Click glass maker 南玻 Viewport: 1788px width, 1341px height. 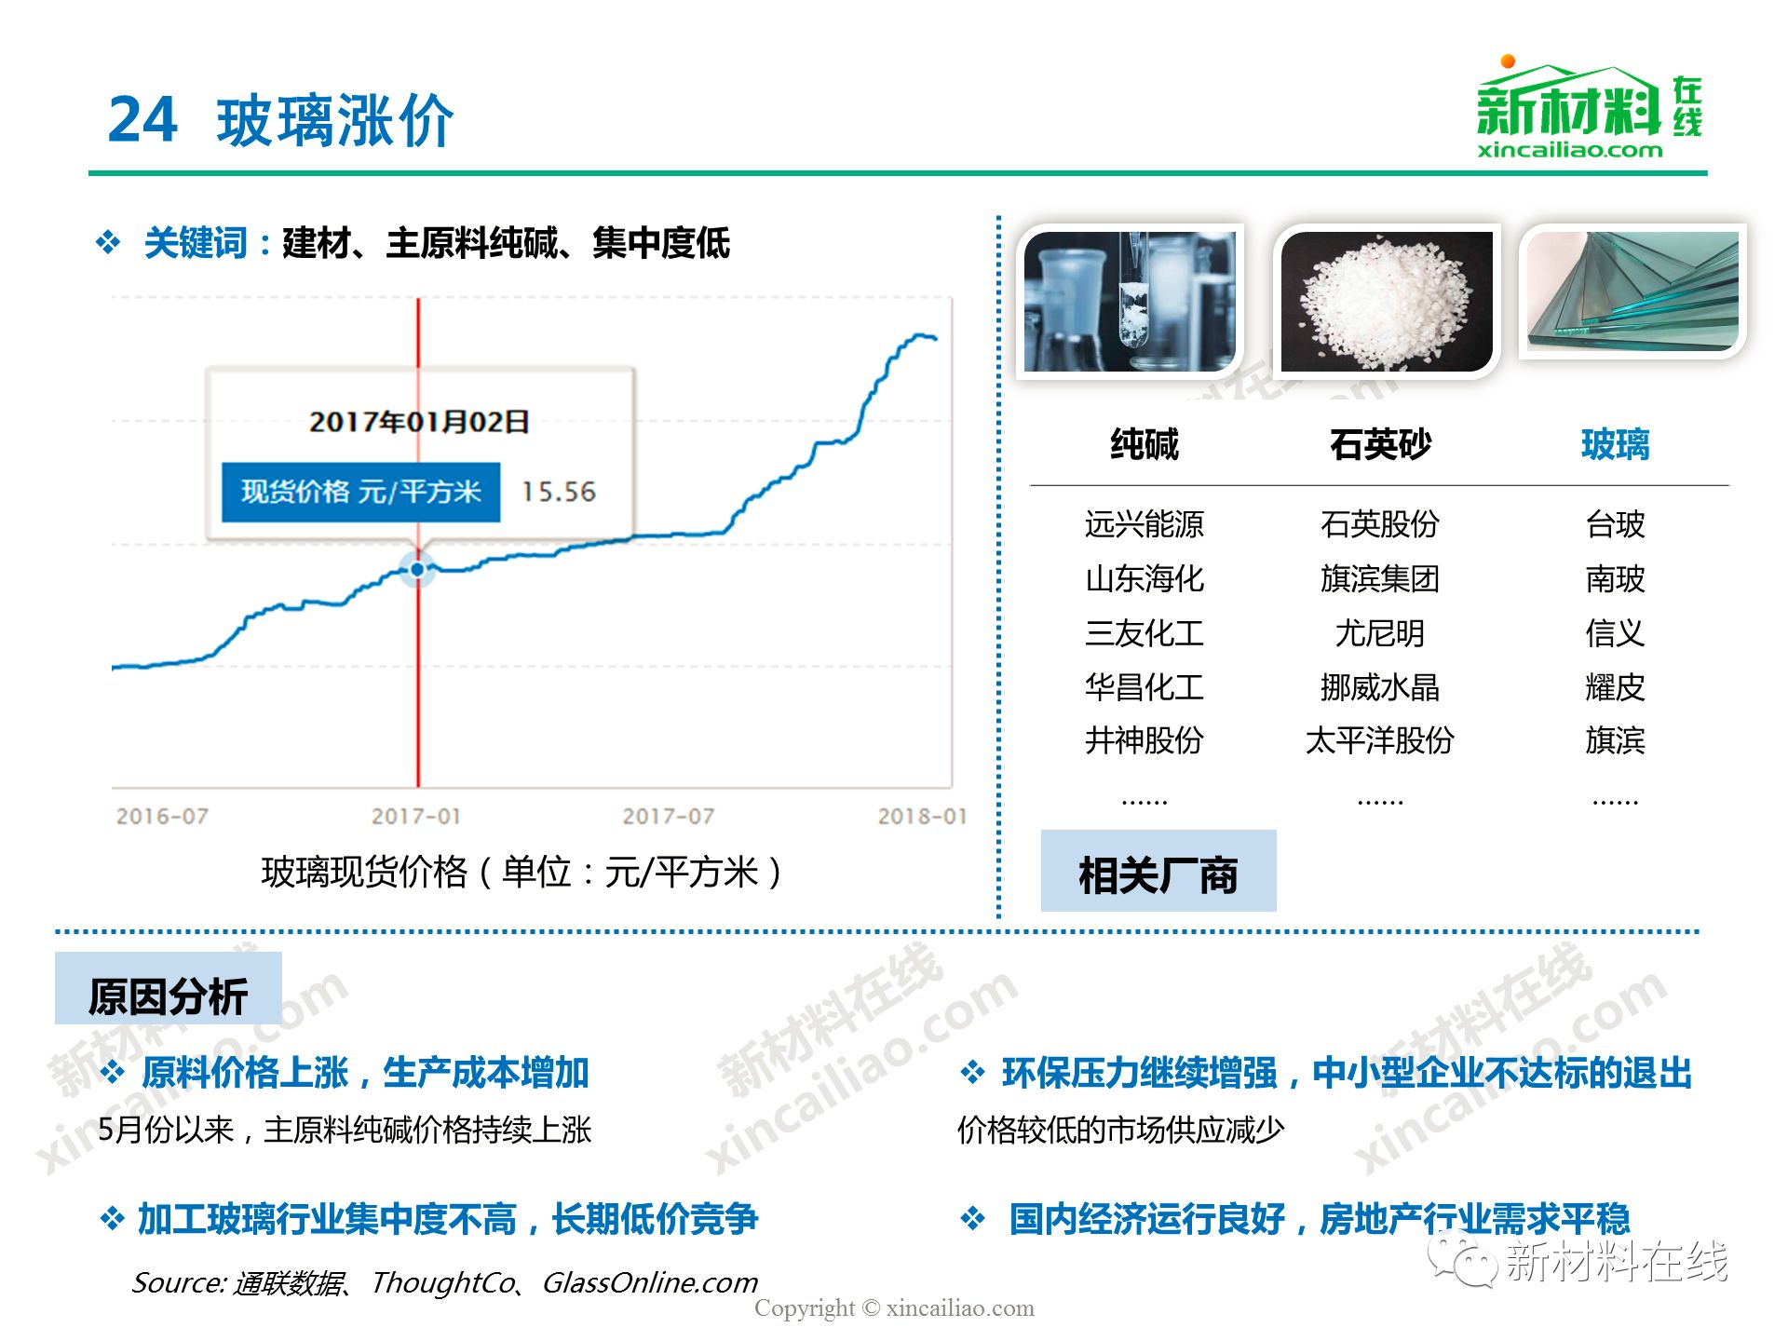[x=1615, y=579]
